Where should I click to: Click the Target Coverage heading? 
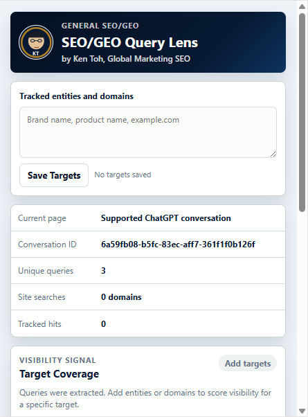[x=59, y=374]
